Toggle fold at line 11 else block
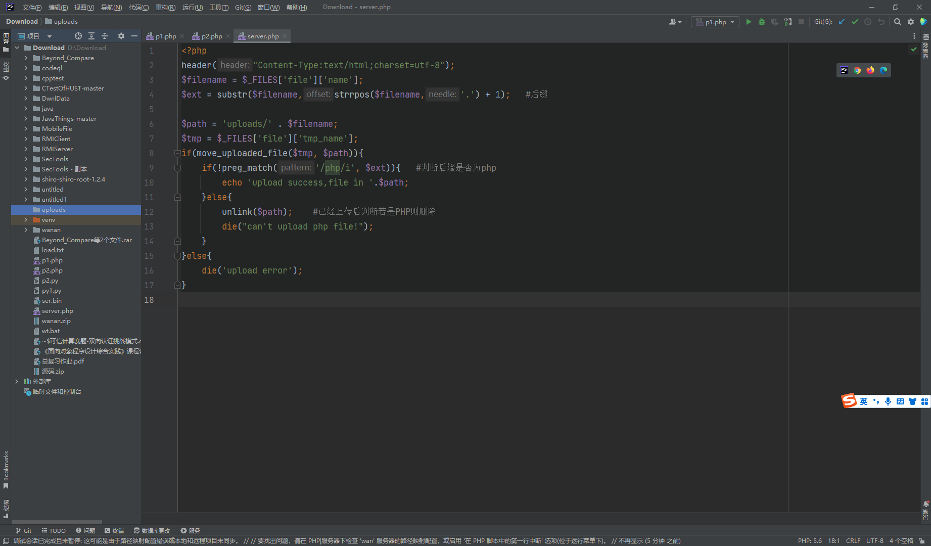931x546 pixels. (x=177, y=197)
